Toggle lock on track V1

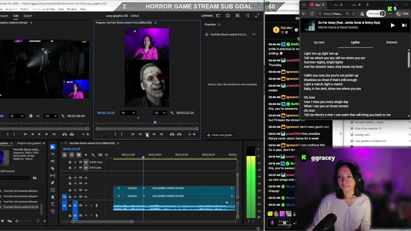point(70,197)
